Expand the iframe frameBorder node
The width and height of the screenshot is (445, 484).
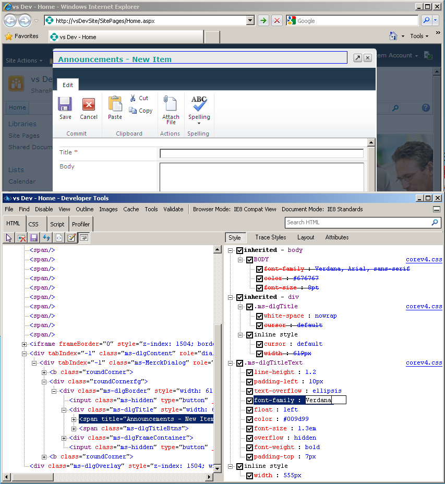click(24, 344)
